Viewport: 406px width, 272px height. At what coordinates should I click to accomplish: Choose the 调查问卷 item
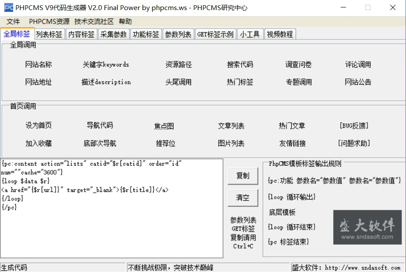299,64
